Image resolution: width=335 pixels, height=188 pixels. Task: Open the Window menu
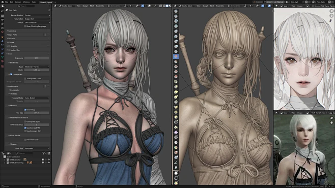point(26,2)
